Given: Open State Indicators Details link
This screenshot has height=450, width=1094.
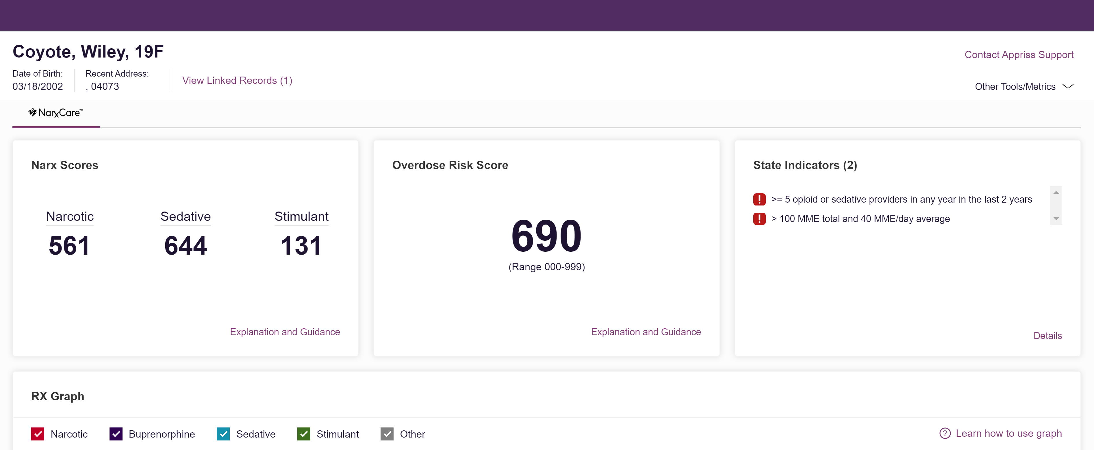Looking at the screenshot, I should [1047, 336].
